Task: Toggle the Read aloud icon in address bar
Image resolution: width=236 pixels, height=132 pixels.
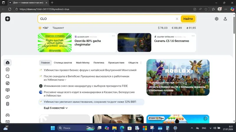Action: click(x=200, y=9)
